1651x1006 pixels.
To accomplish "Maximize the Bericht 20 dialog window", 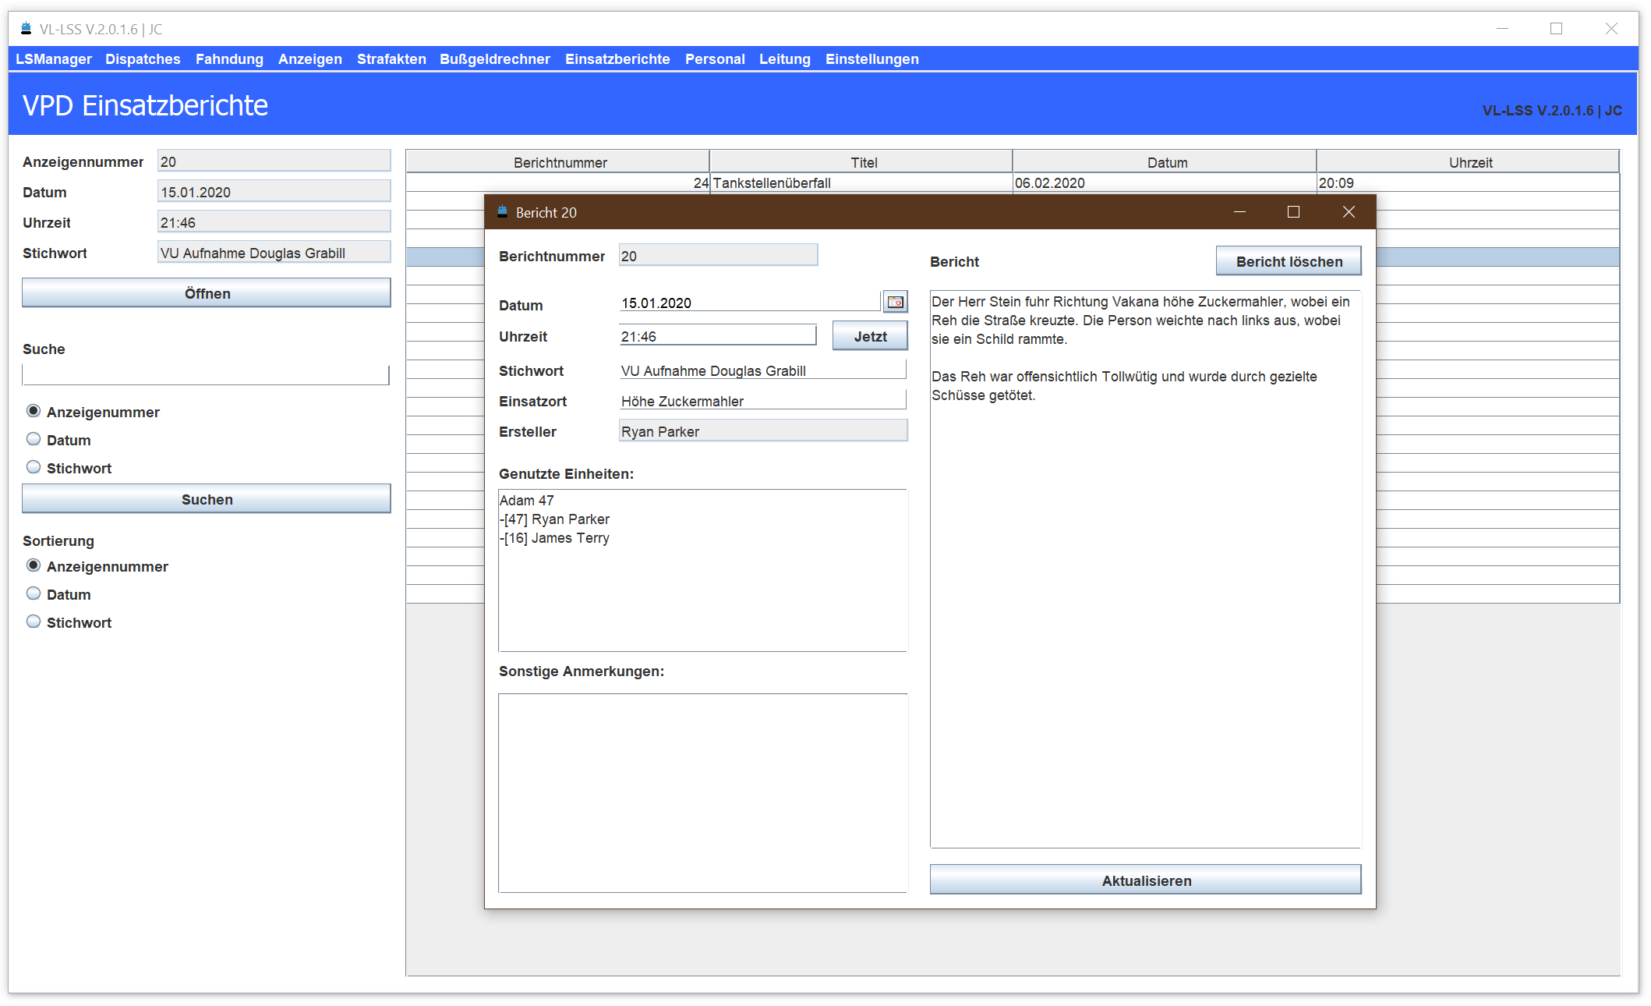I will pyautogui.click(x=1293, y=212).
